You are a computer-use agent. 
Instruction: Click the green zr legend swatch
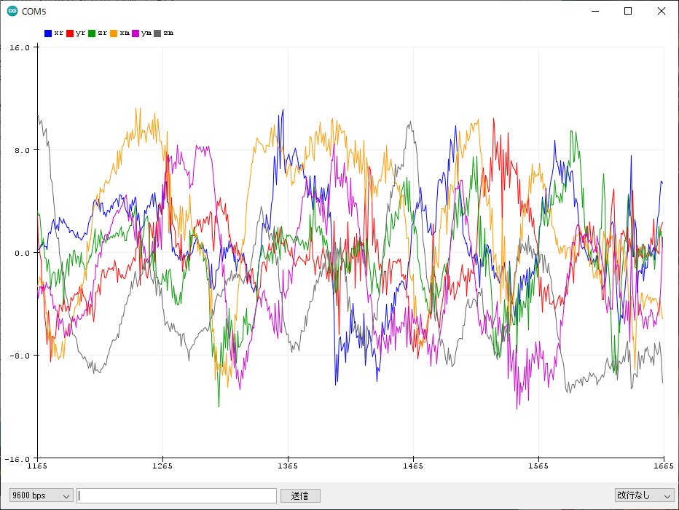pyautogui.click(x=92, y=34)
